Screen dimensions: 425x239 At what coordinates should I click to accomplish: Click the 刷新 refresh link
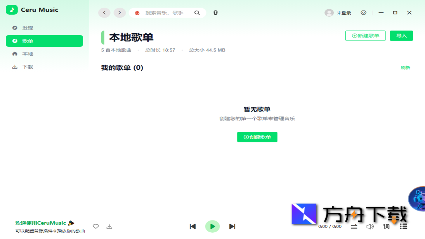pyautogui.click(x=405, y=68)
